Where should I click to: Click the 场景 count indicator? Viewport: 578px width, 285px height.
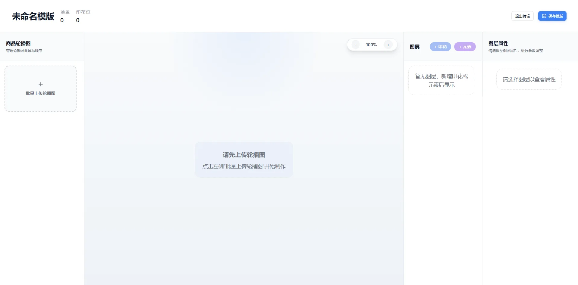65,16
